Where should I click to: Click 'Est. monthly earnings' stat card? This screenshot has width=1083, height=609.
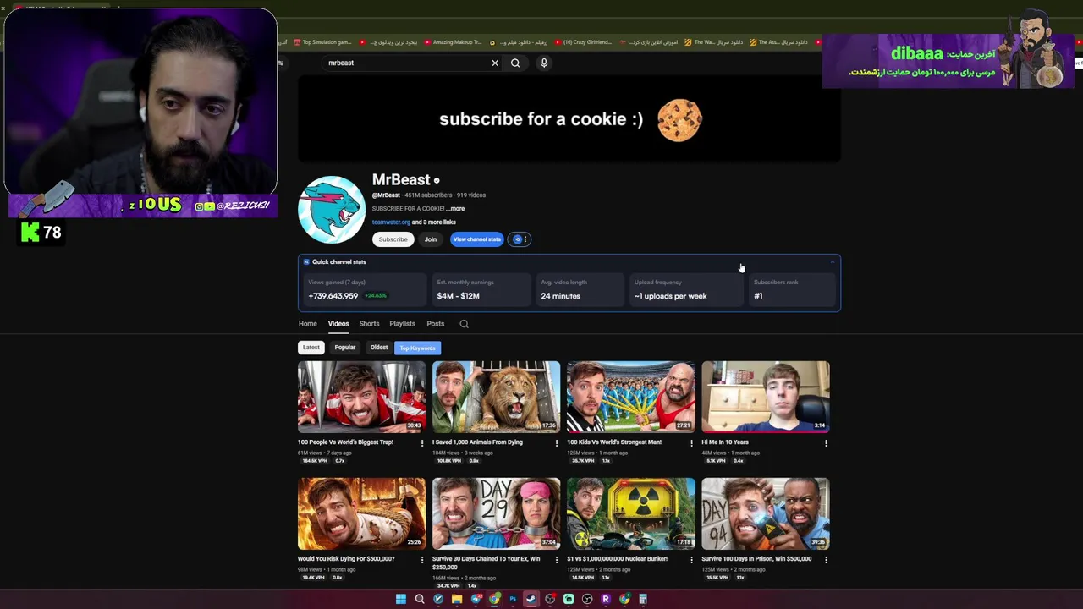(481, 289)
